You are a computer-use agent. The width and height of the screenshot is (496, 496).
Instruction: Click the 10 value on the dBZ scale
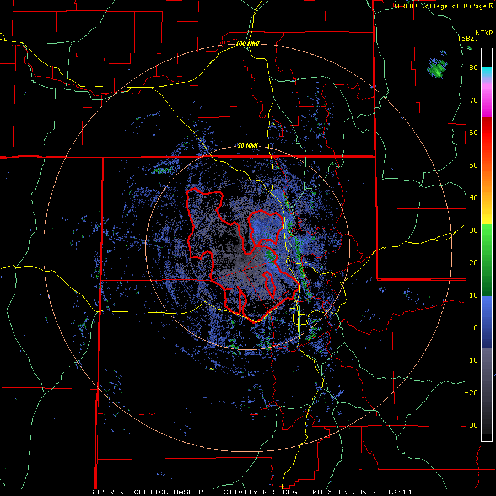[473, 295]
